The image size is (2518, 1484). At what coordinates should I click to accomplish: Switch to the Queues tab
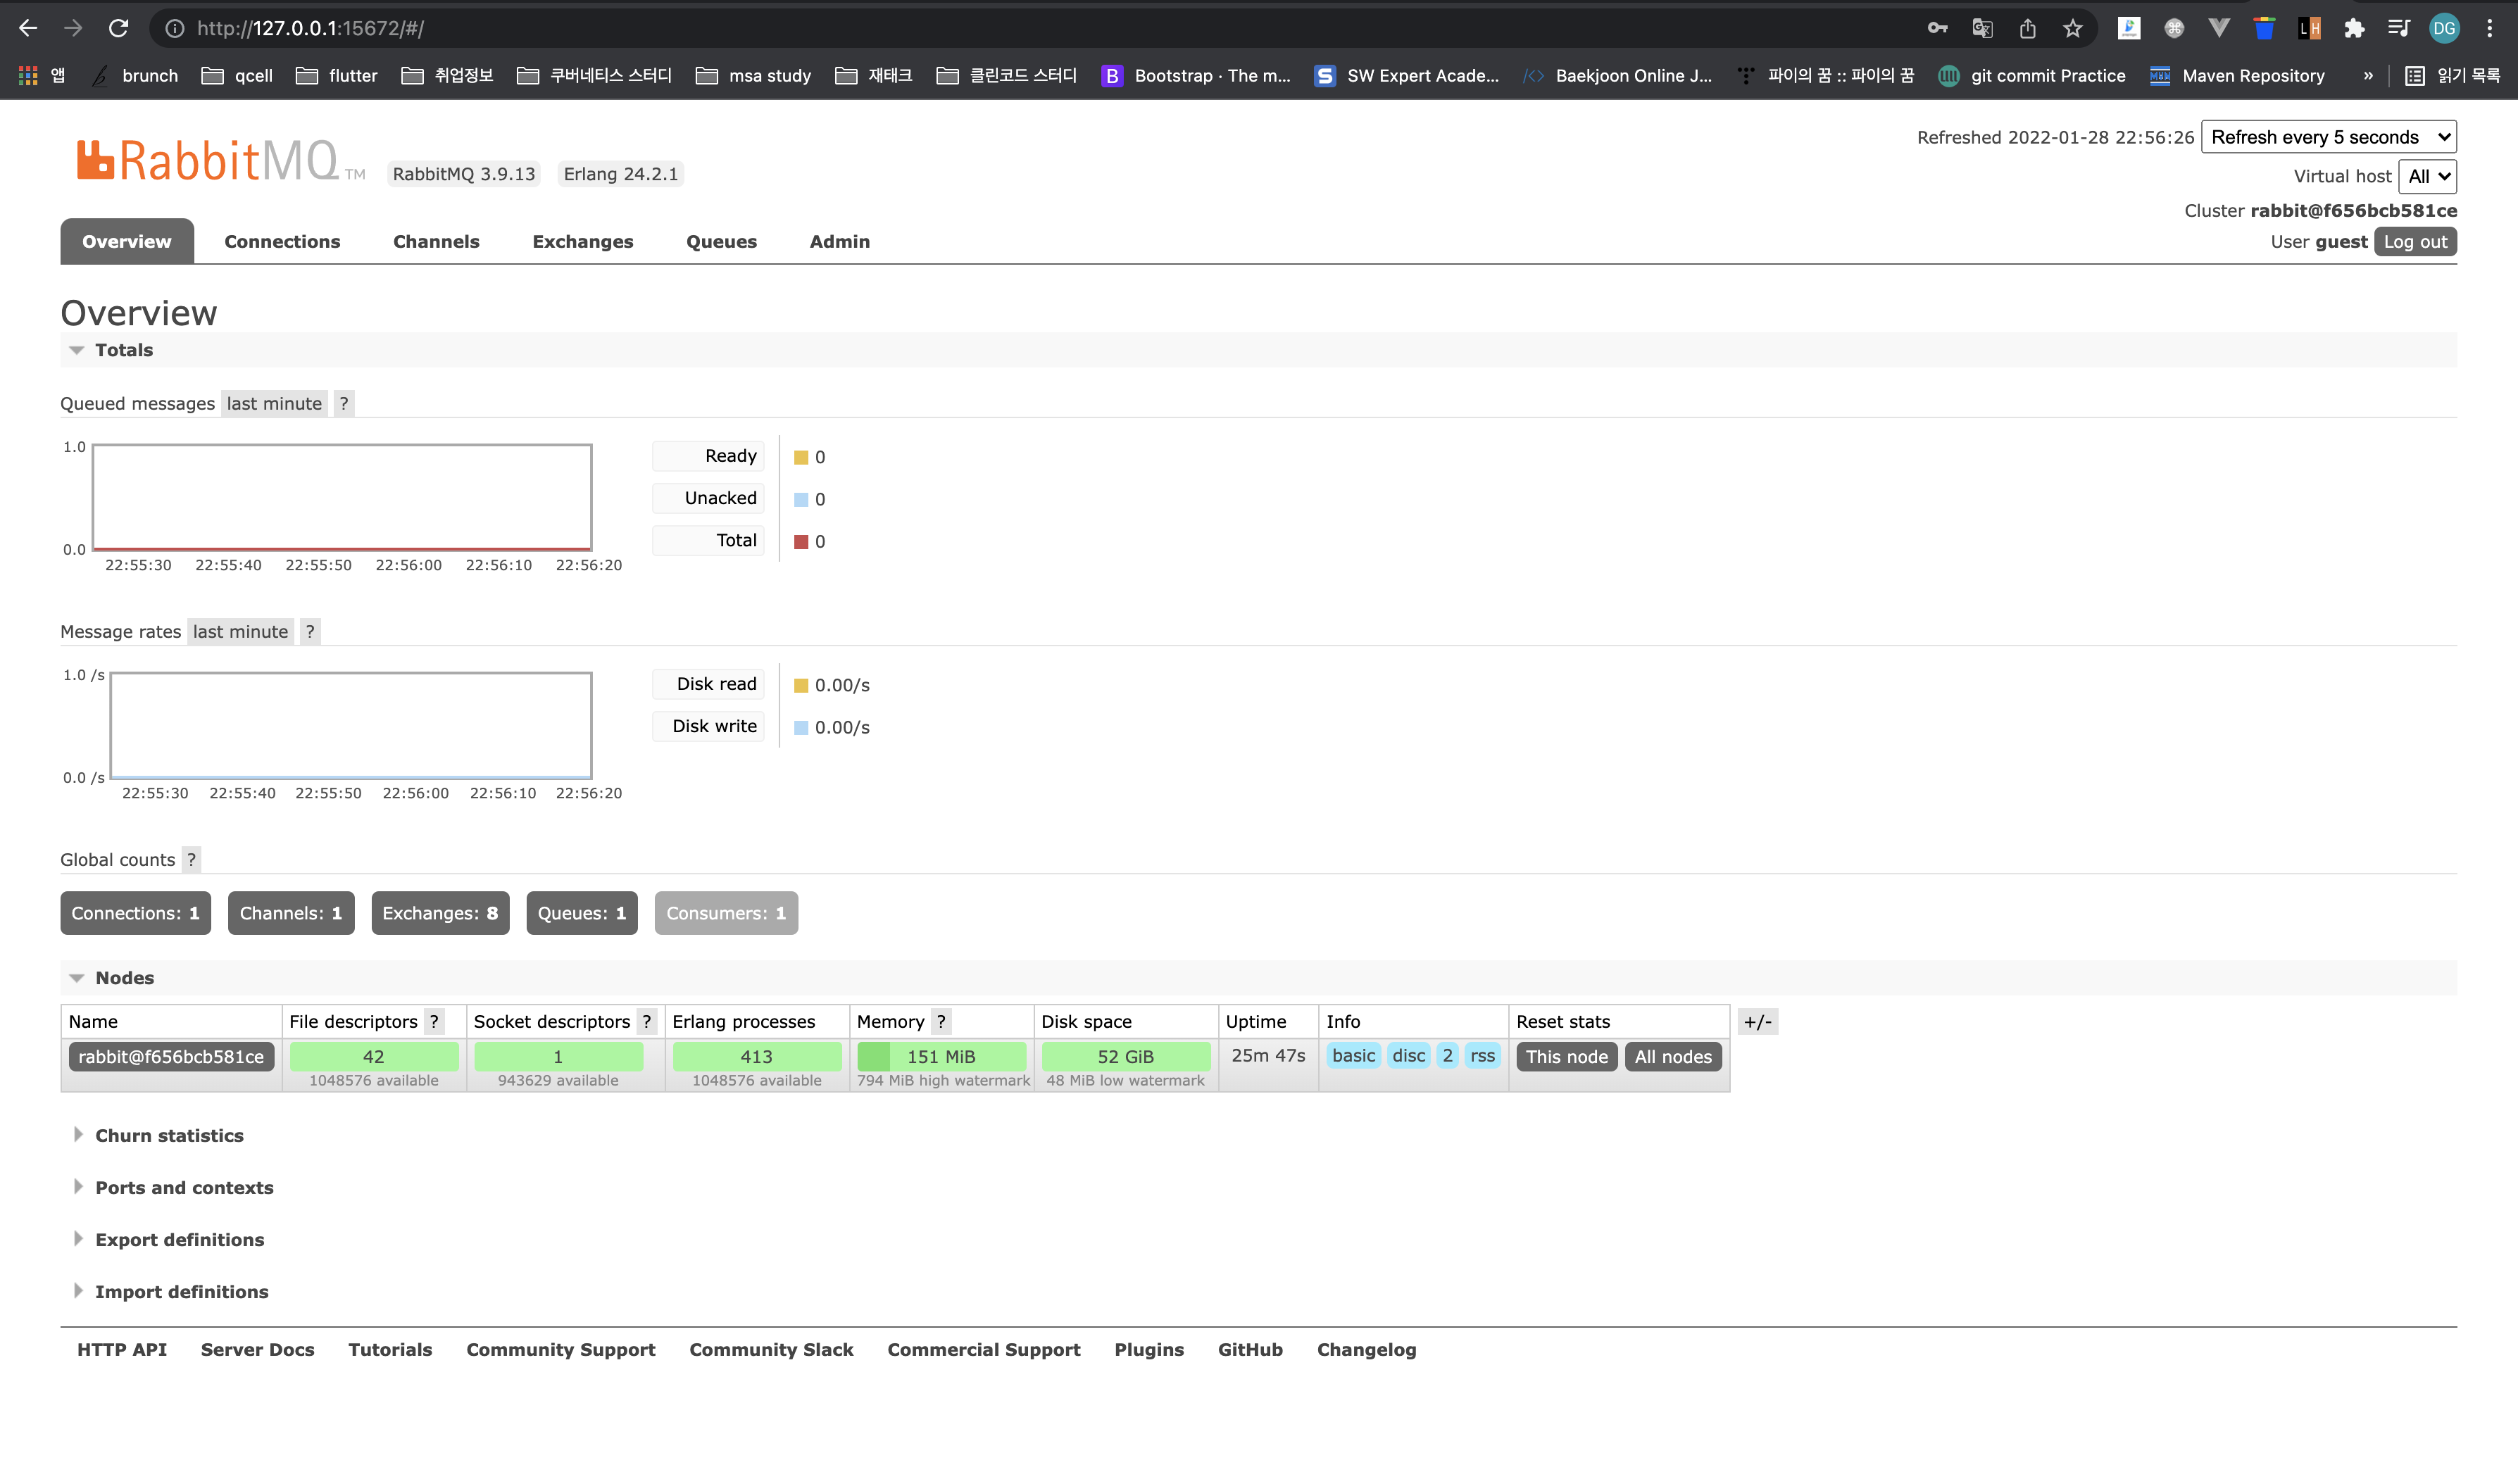[x=721, y=242]
